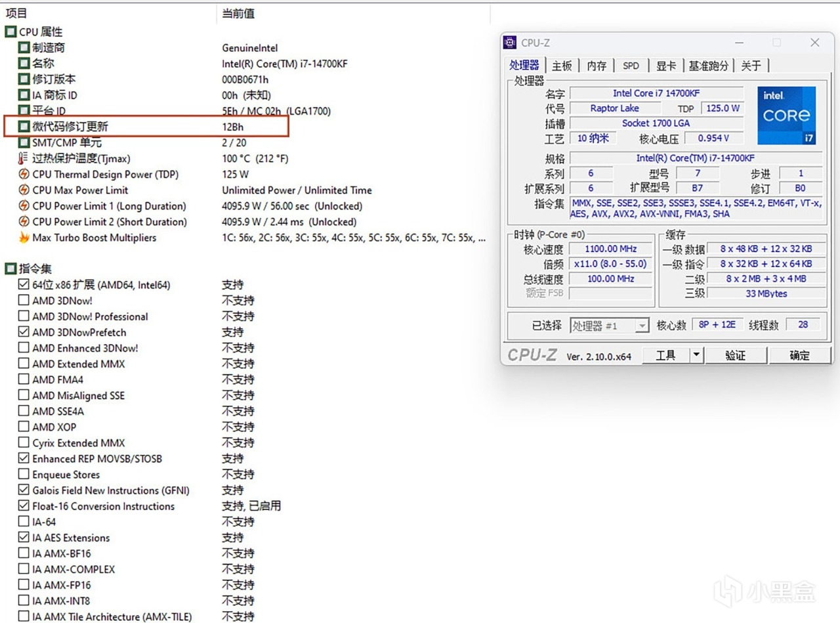Select the Enqueue Stores row label
840x623 pixels.
click(66, 475)
